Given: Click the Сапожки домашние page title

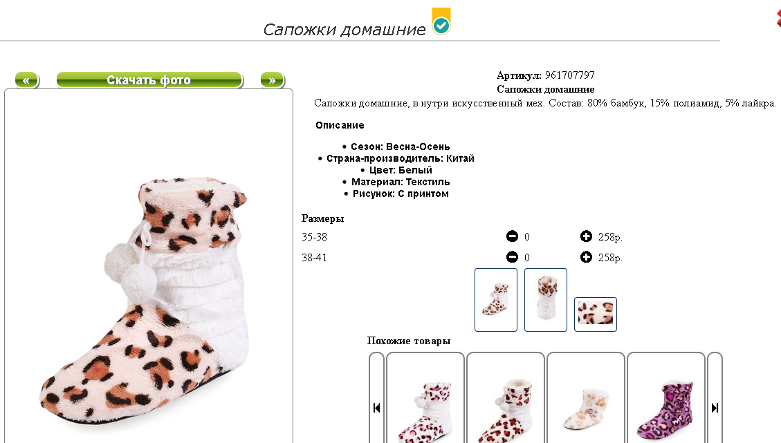Looking at the screenshot, I should [344, 30].
